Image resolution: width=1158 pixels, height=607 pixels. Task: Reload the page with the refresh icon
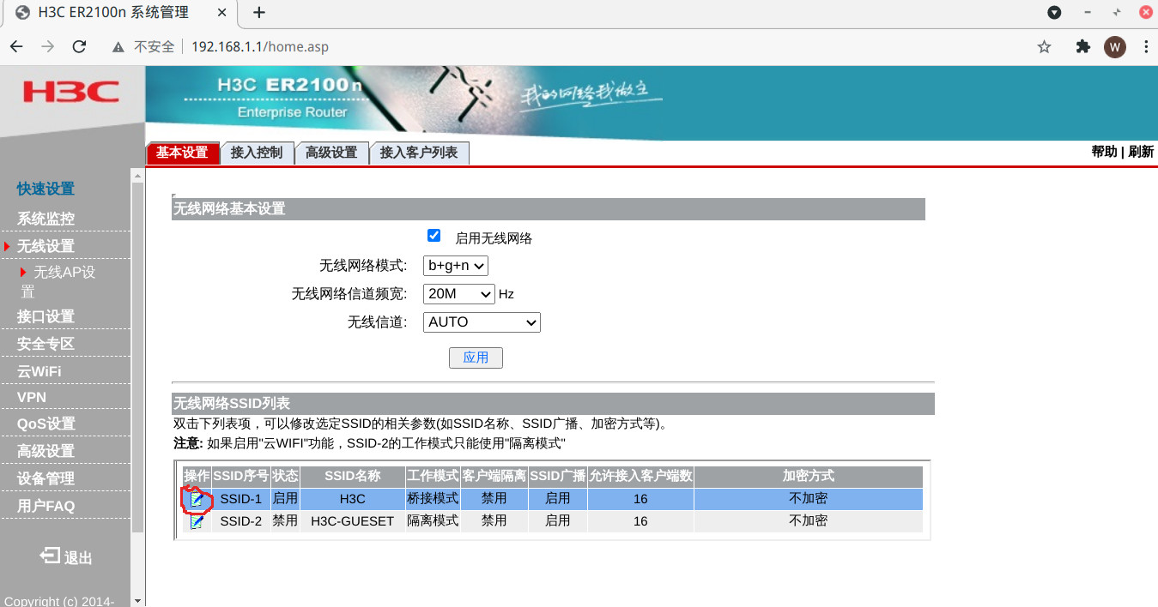click(79, 46)
